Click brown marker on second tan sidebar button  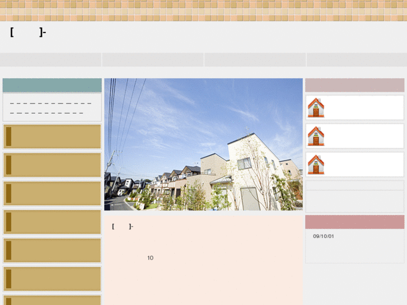coord(8,165)
